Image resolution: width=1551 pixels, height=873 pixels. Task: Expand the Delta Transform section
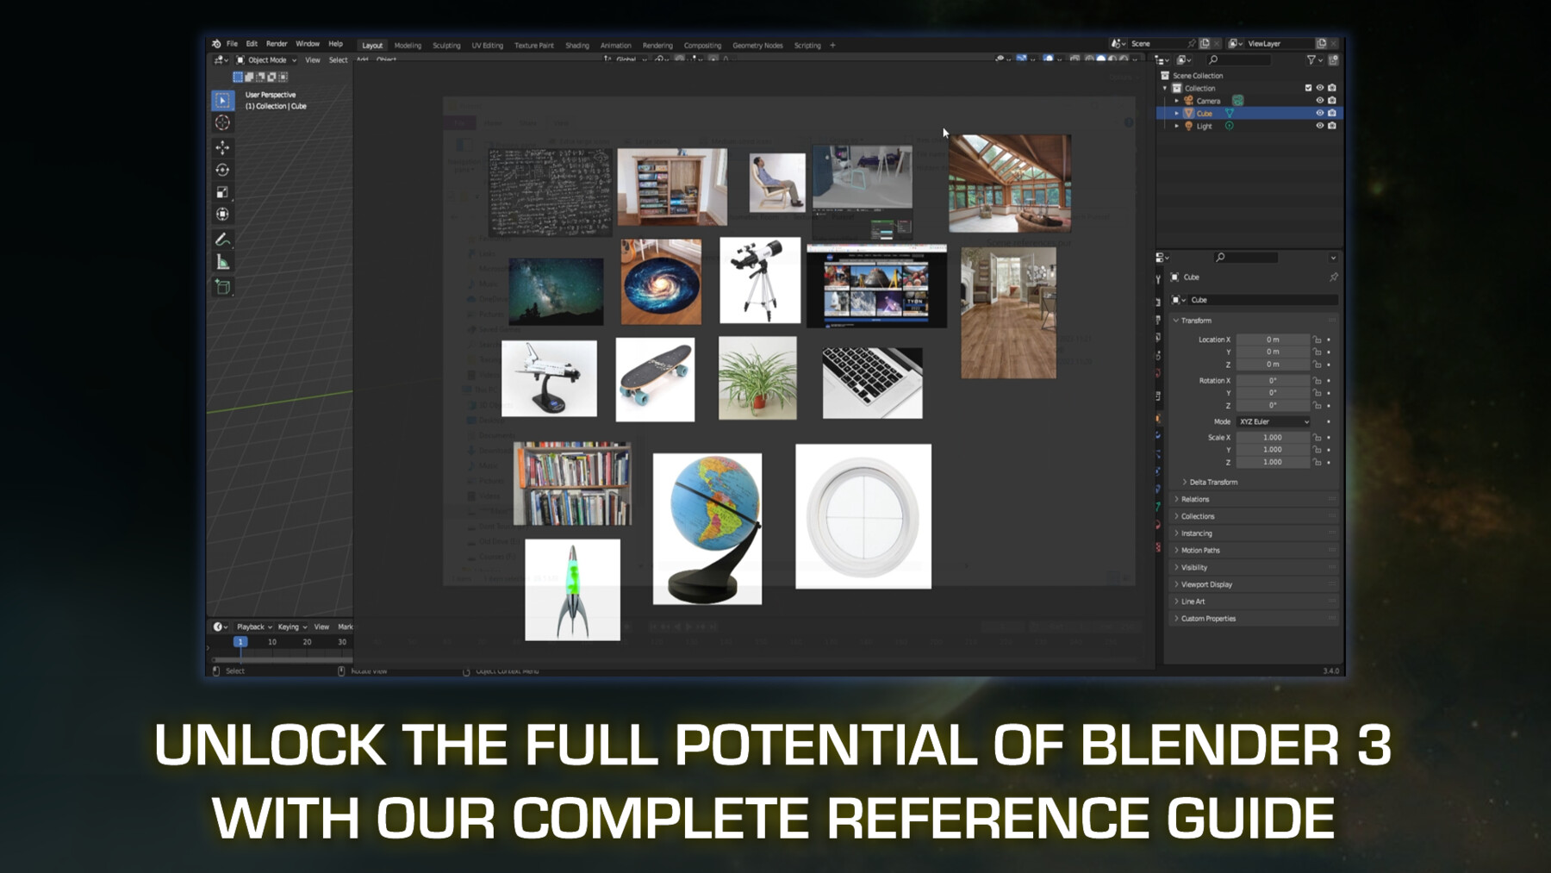coord(1215,482)
